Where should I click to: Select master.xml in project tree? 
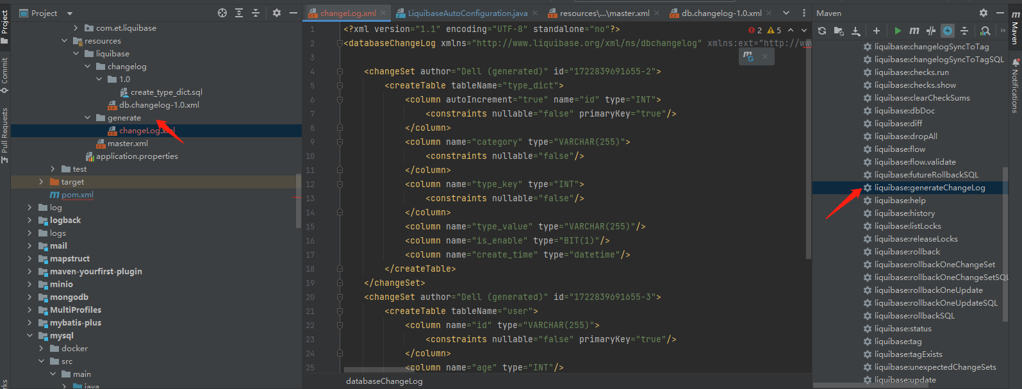coord(122,144)
